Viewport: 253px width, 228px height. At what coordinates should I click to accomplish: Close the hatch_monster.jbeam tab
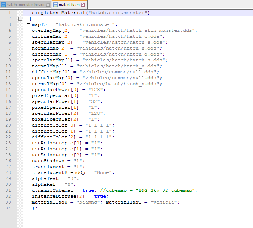[x=48, y=5]
